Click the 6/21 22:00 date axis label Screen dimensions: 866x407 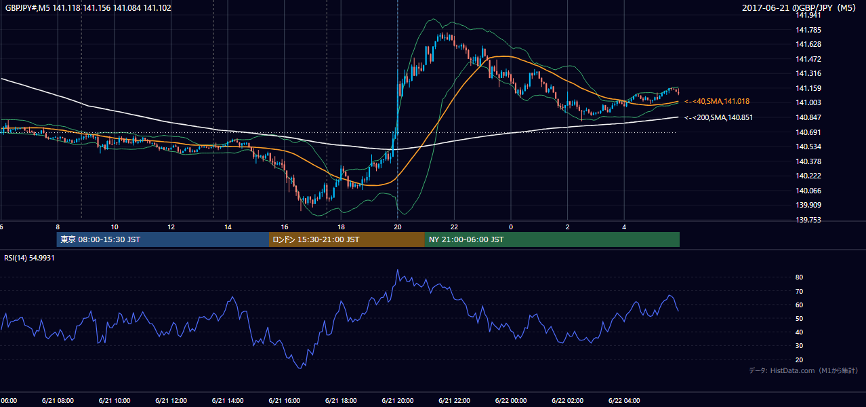click(x=454, y=400)
